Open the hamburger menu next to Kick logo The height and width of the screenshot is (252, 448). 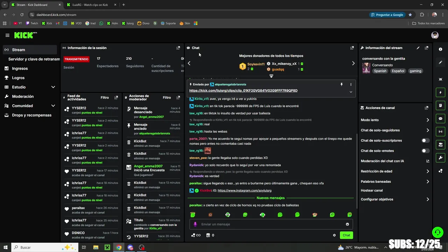coord(7,35)
